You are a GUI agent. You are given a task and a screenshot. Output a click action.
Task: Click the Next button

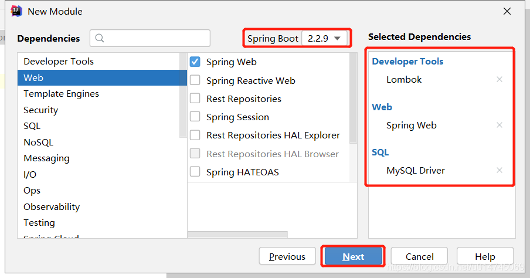point(353,256)
